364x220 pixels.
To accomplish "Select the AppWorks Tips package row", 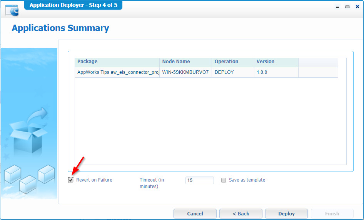I will point(117,72).
